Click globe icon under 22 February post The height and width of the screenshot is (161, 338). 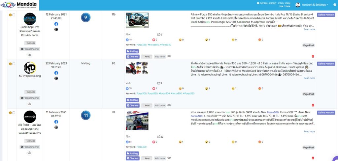coord(56,78)
